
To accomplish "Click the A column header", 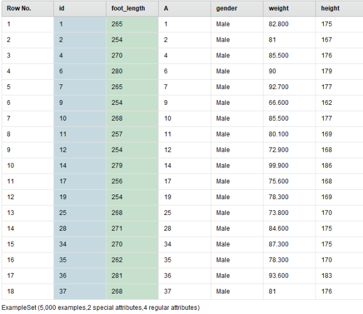I will pyautogui.click(x=184, y=9).
